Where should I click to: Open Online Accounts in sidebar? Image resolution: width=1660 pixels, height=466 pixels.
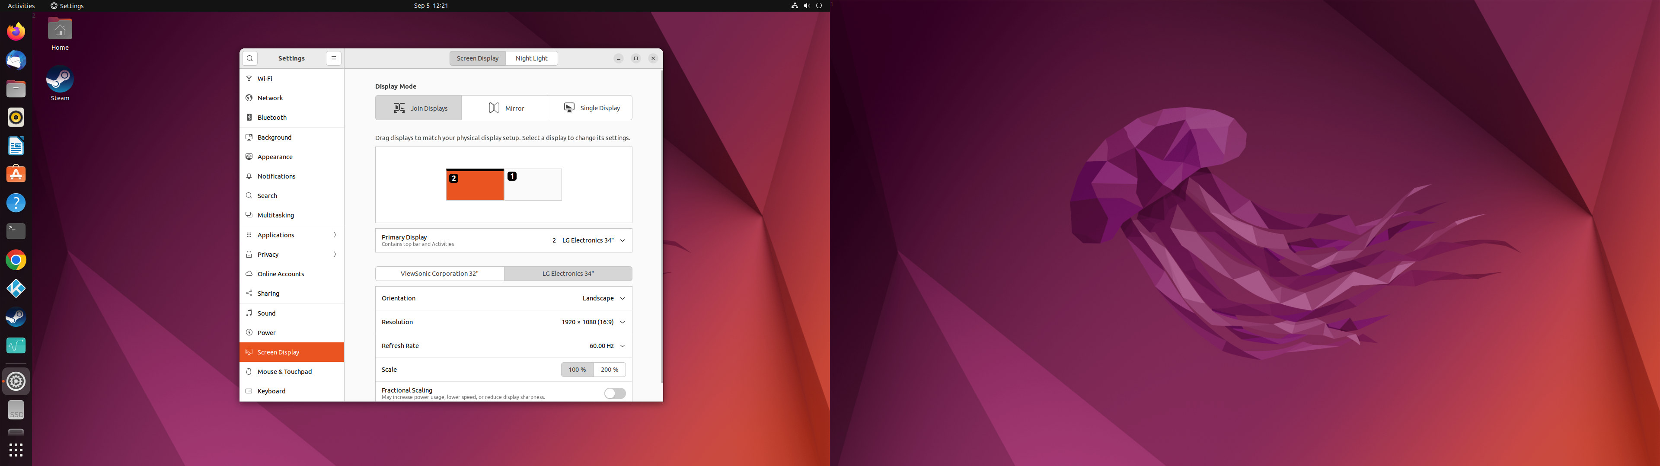(x=292, y=274)
